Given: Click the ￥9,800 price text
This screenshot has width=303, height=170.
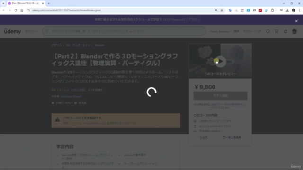Looking at the screenshot, I should 205,87.
